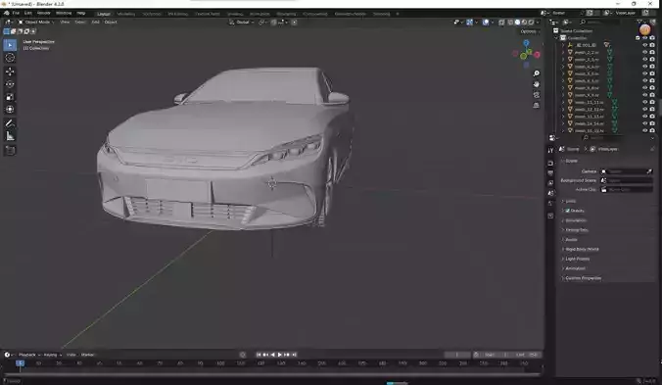
Task: Select the Add Cube tool
Action: coord(10,150)
